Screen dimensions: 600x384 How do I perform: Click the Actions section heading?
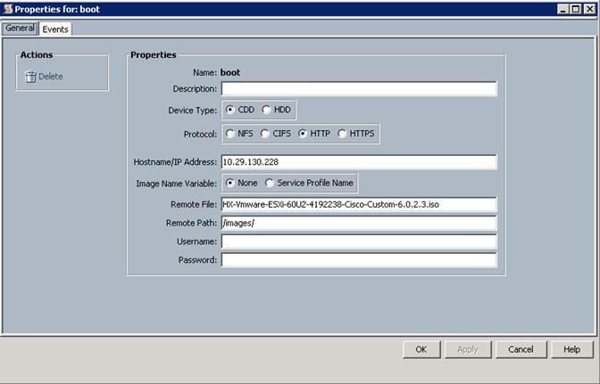[37, 55]
